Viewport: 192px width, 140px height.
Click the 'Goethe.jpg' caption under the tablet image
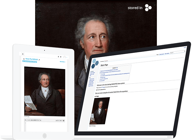[27, 117]
